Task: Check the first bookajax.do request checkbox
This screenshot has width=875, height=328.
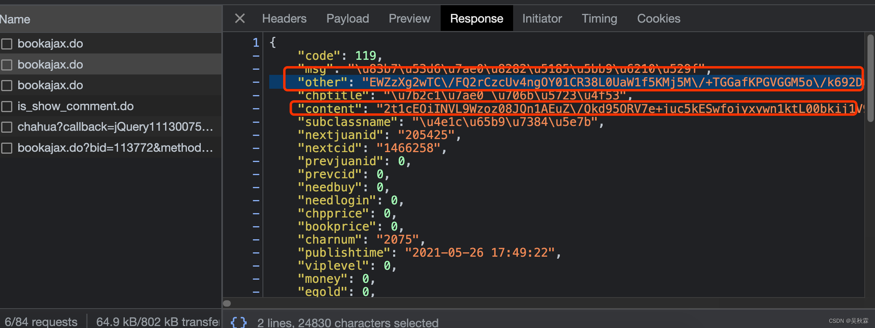Action: tap(7, 44)
